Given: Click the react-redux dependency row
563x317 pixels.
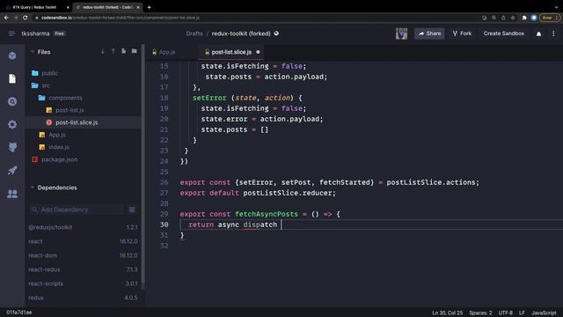Looking at the screenshot, I should point(83,269).
